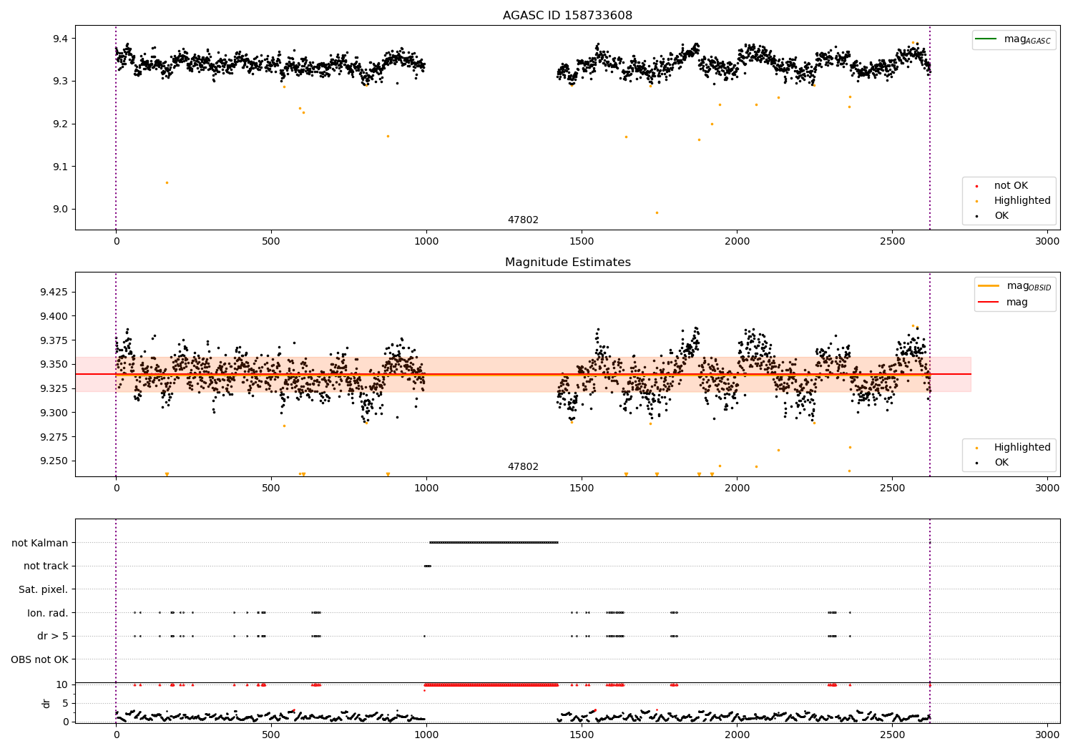Click the 5 tick on the dr axis
This screenshot has width=1073, height=751.
coord(66,703)
